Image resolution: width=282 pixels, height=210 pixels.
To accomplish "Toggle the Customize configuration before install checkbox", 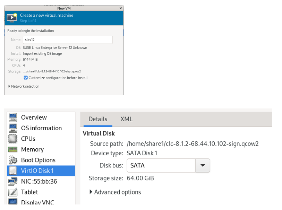I will [26, 78].
